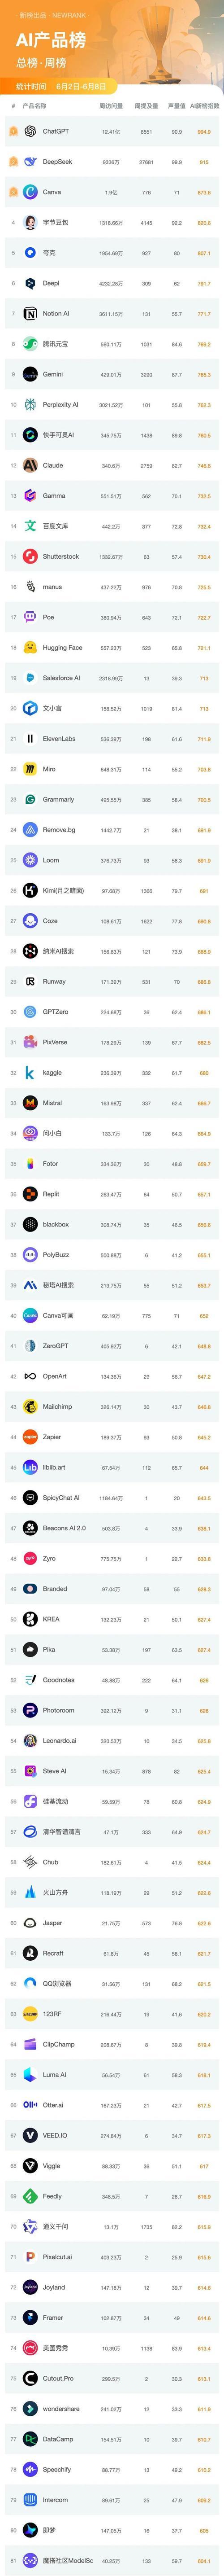This screenshot has height=2576, width=224.
Task: Open the Perplexity AI name link
Action: coord(61,405)
